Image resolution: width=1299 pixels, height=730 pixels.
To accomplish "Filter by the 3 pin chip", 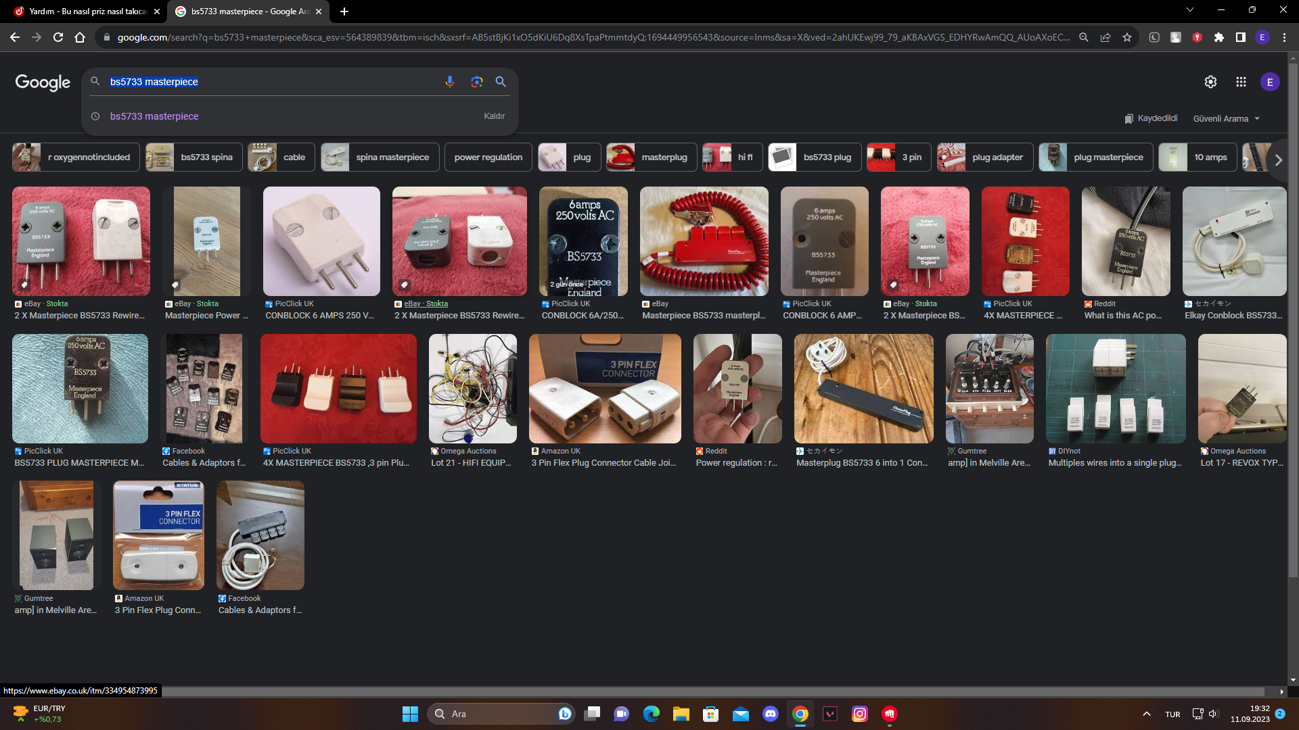I will (899, 157).
